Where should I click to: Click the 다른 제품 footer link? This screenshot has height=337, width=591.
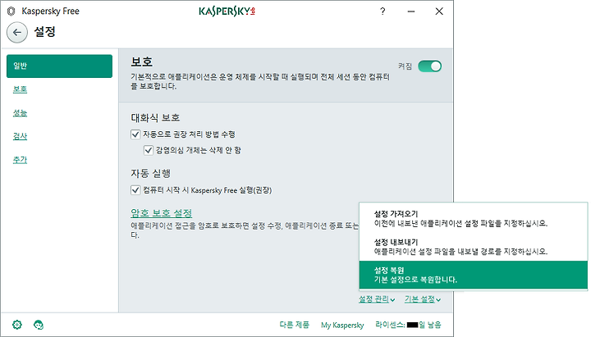click(295, 325)
